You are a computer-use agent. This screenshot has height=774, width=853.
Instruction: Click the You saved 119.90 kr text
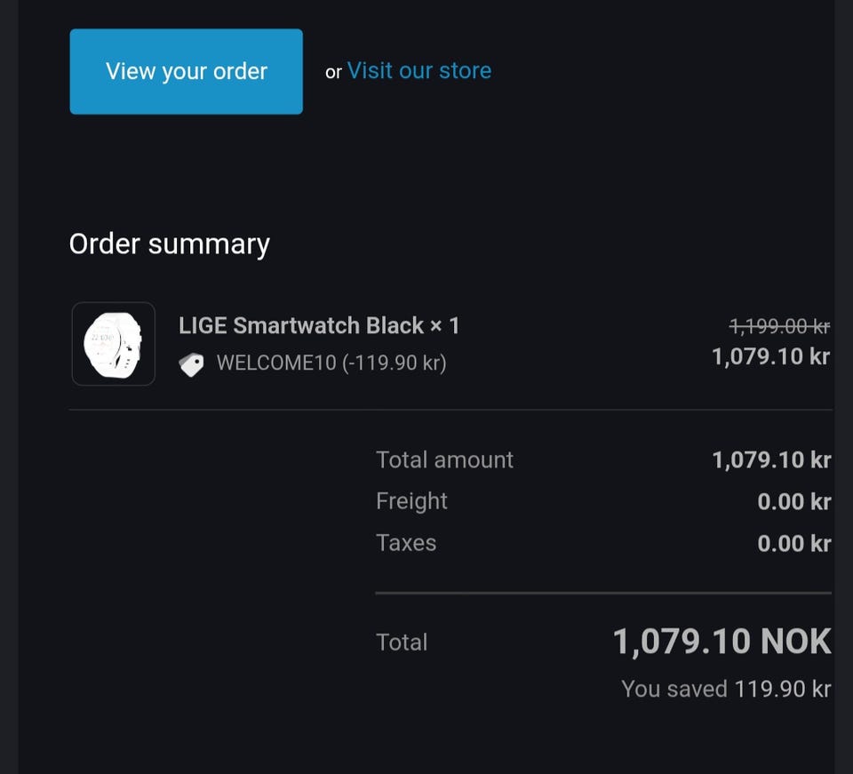pos(726,689)
